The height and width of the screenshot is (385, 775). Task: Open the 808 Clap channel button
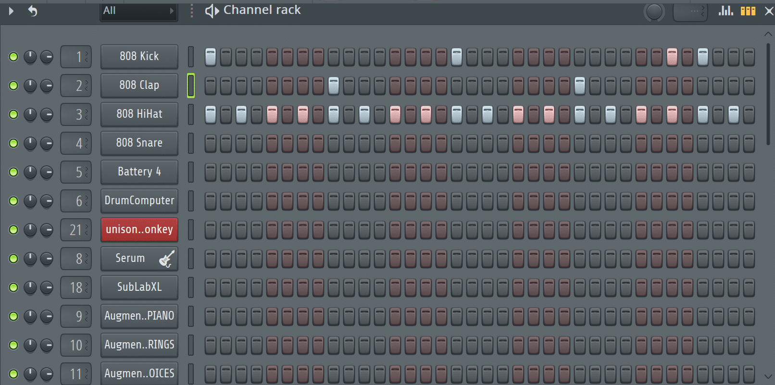139,86
